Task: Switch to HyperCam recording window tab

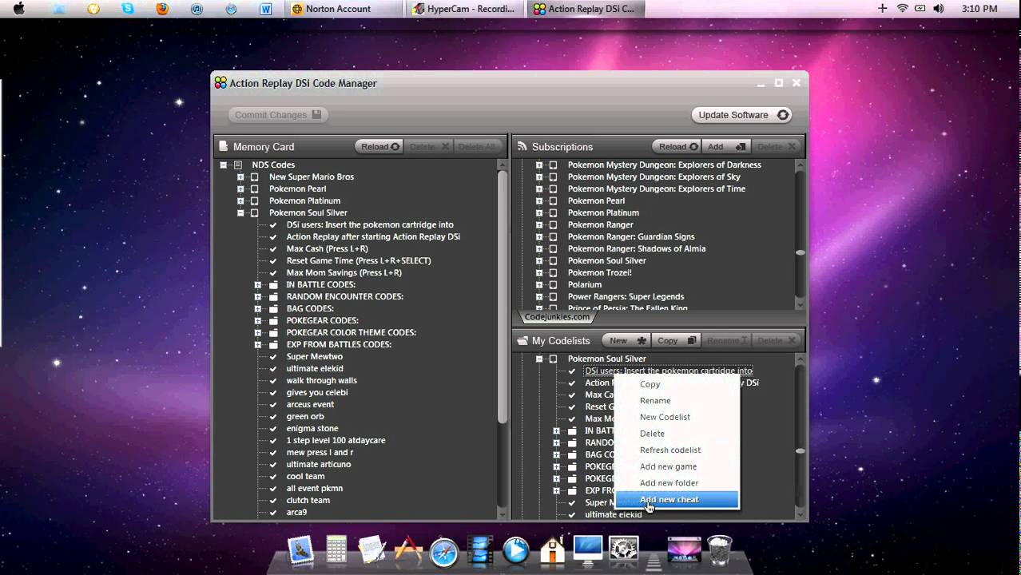Action: tap(463, 9)
